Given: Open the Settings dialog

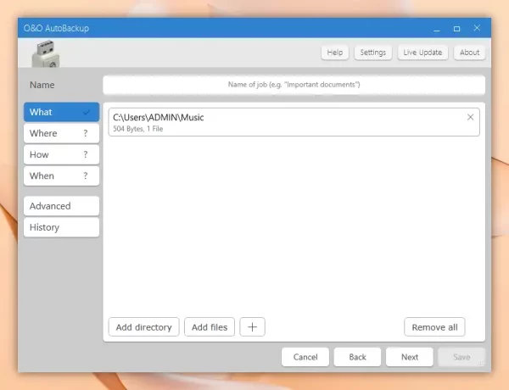Looking at the screenshot, I should (x=373, y=53).
